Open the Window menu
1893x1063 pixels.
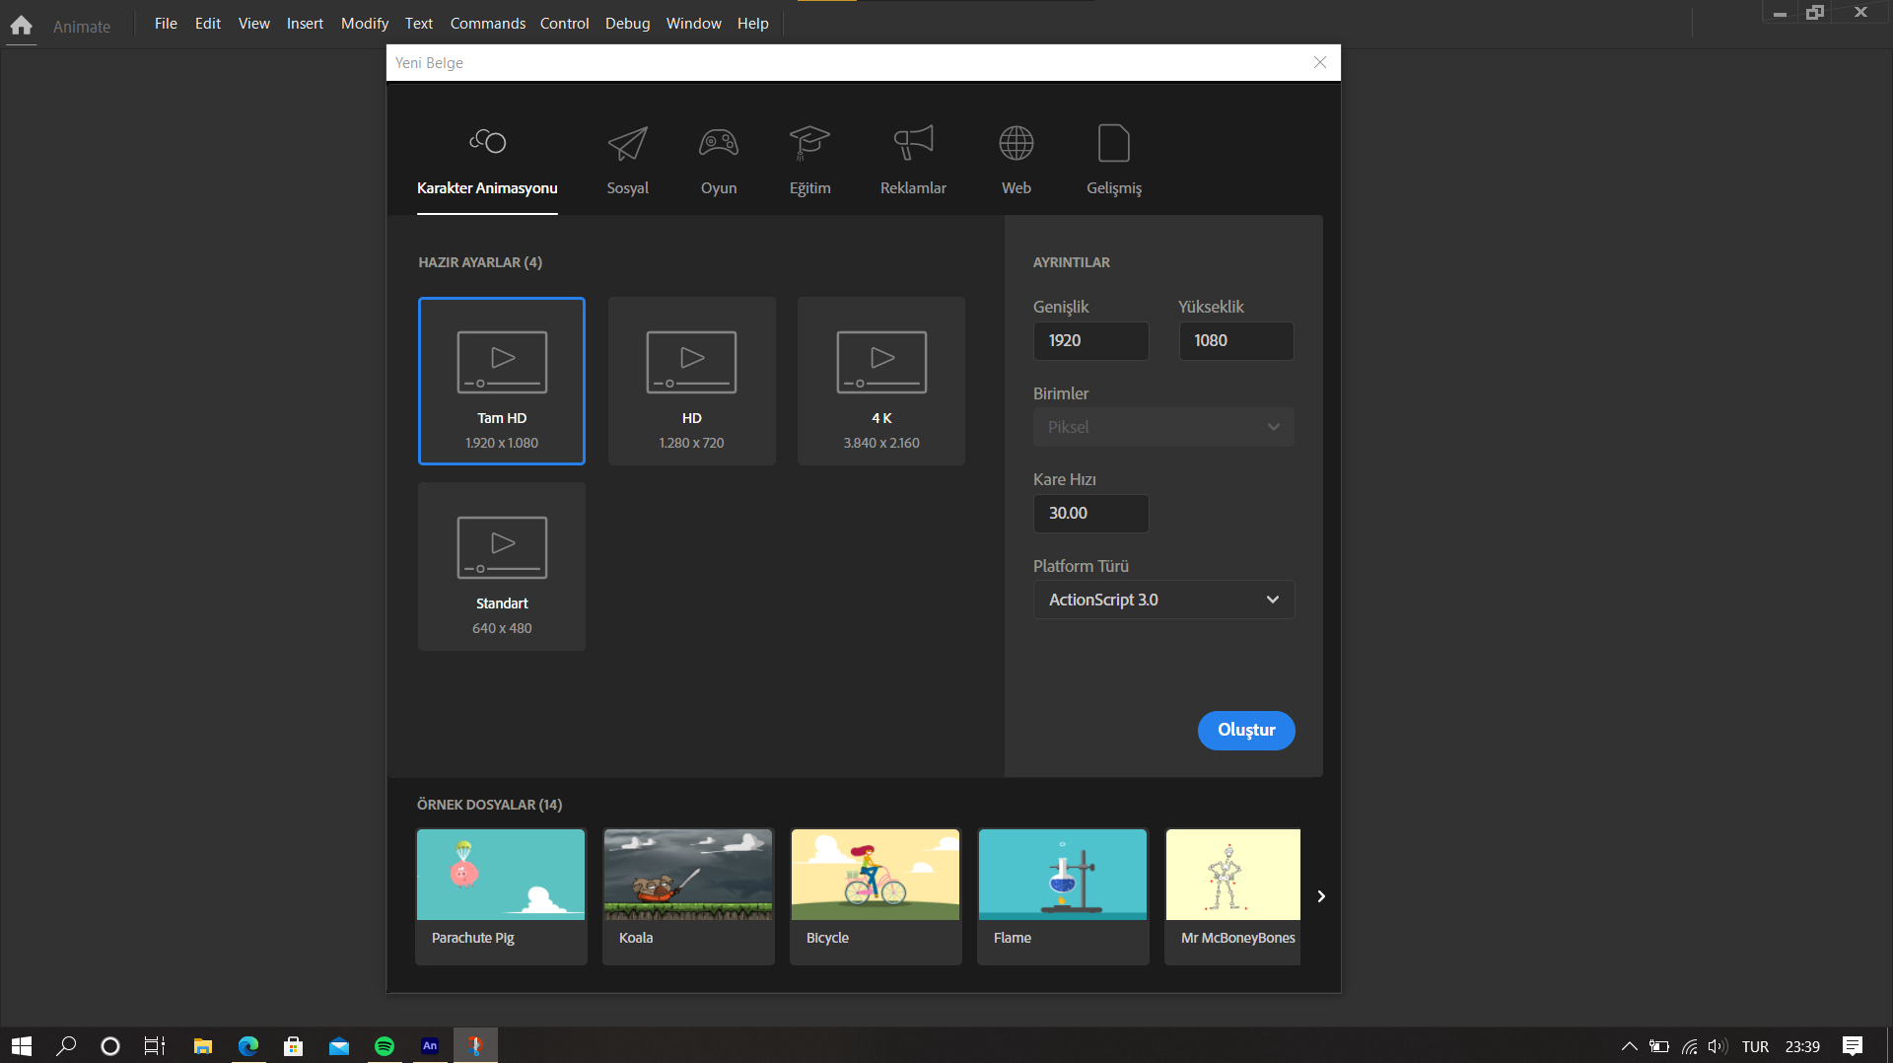pos(694,24)
